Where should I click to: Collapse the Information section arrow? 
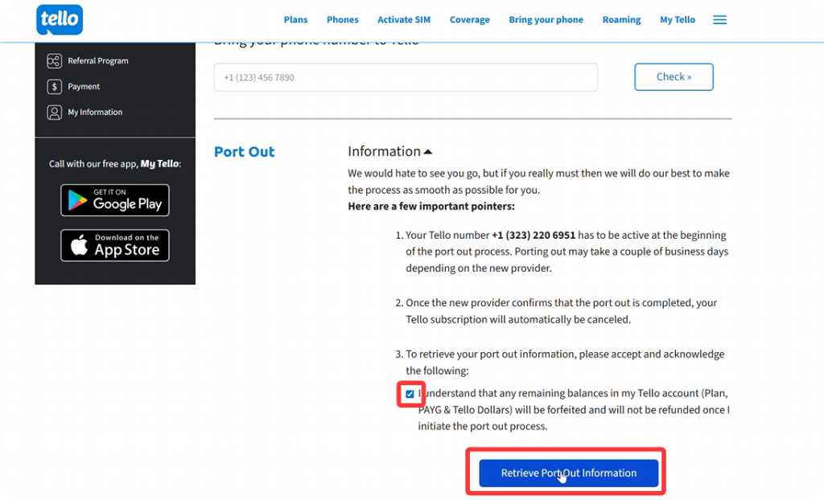tap(428, 152)
